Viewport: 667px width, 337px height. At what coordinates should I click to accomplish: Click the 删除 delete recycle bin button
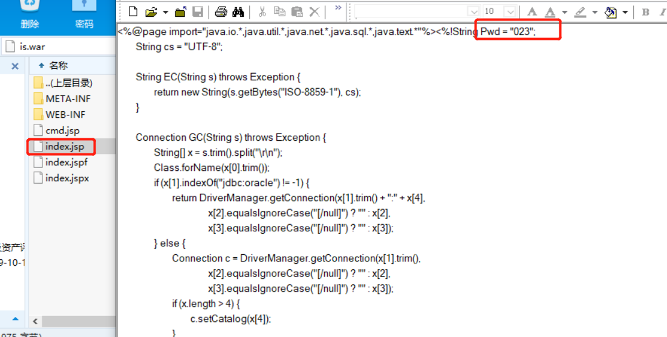click(x=30, y=14)
